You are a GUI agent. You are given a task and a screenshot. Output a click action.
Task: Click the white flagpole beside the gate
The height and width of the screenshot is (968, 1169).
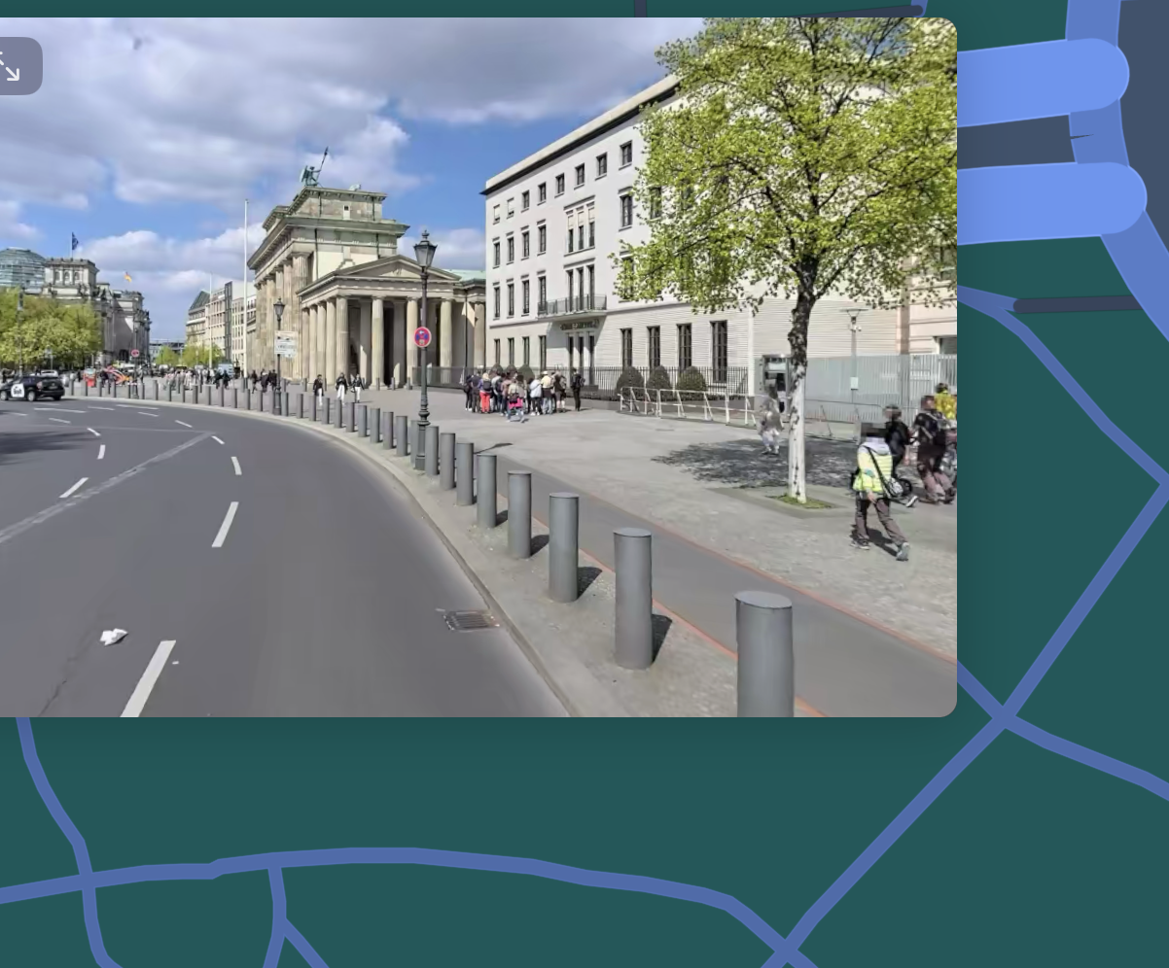[x=245, y=282]
